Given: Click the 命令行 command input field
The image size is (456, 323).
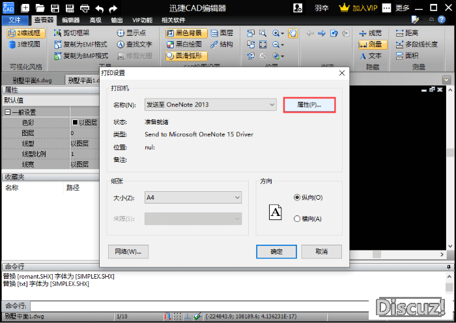Looking at the screenshot, I should coord(195,305).
